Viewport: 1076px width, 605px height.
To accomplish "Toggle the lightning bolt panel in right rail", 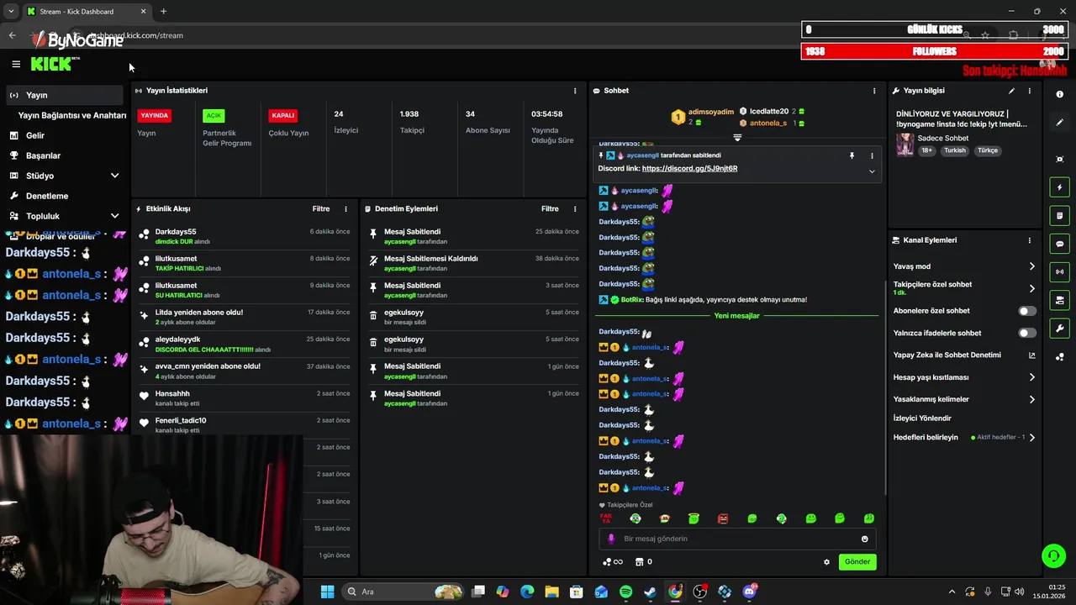I will click(x=1059, y=187).
